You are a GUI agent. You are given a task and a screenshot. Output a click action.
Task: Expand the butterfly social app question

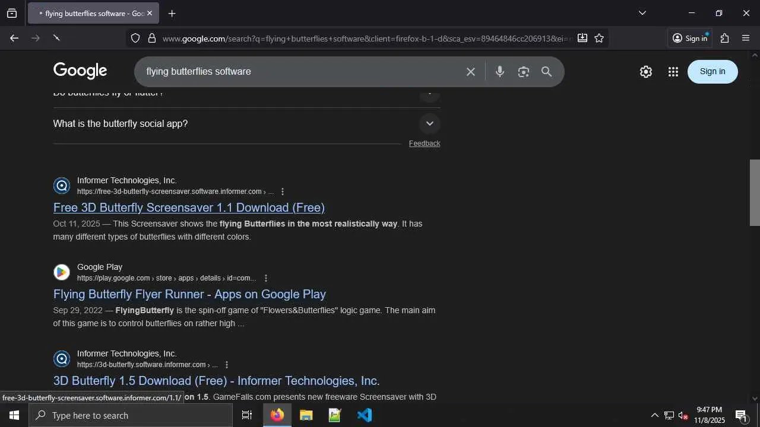tap(430, 123)
